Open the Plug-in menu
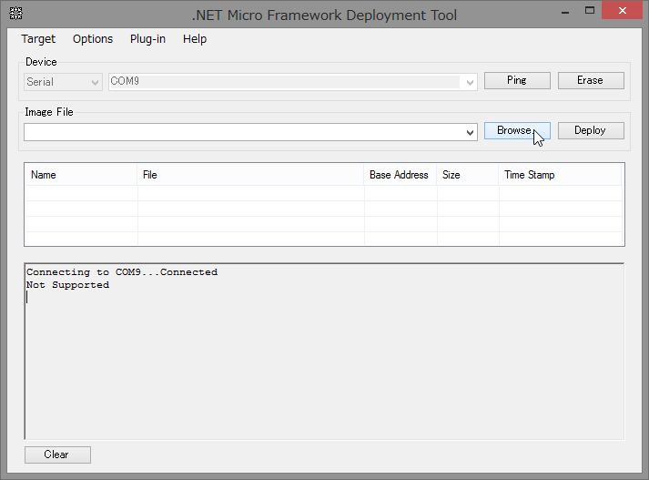Viewport: 649px width, 480px height. pos(147,39)
